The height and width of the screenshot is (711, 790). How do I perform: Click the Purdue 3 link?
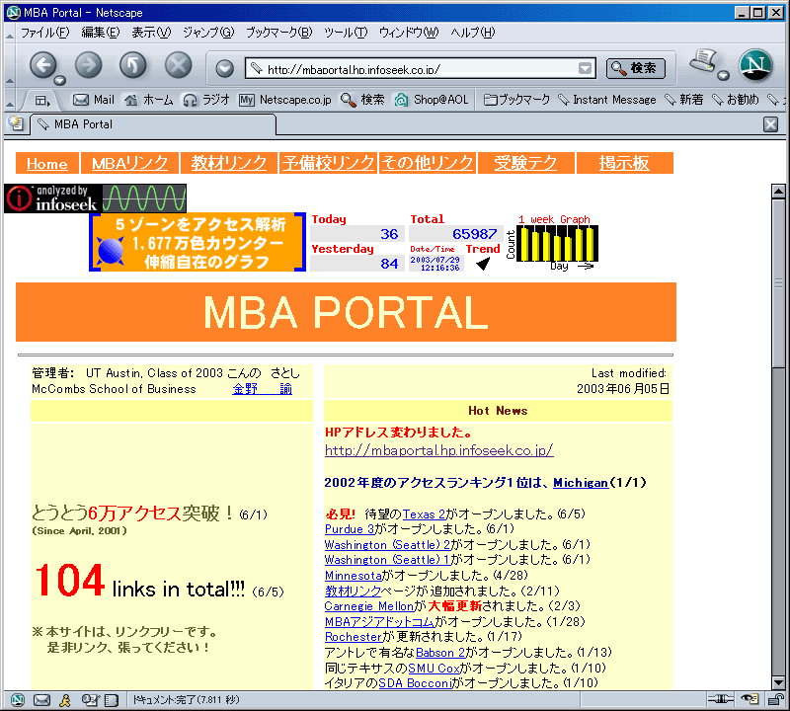coord(350,529)
